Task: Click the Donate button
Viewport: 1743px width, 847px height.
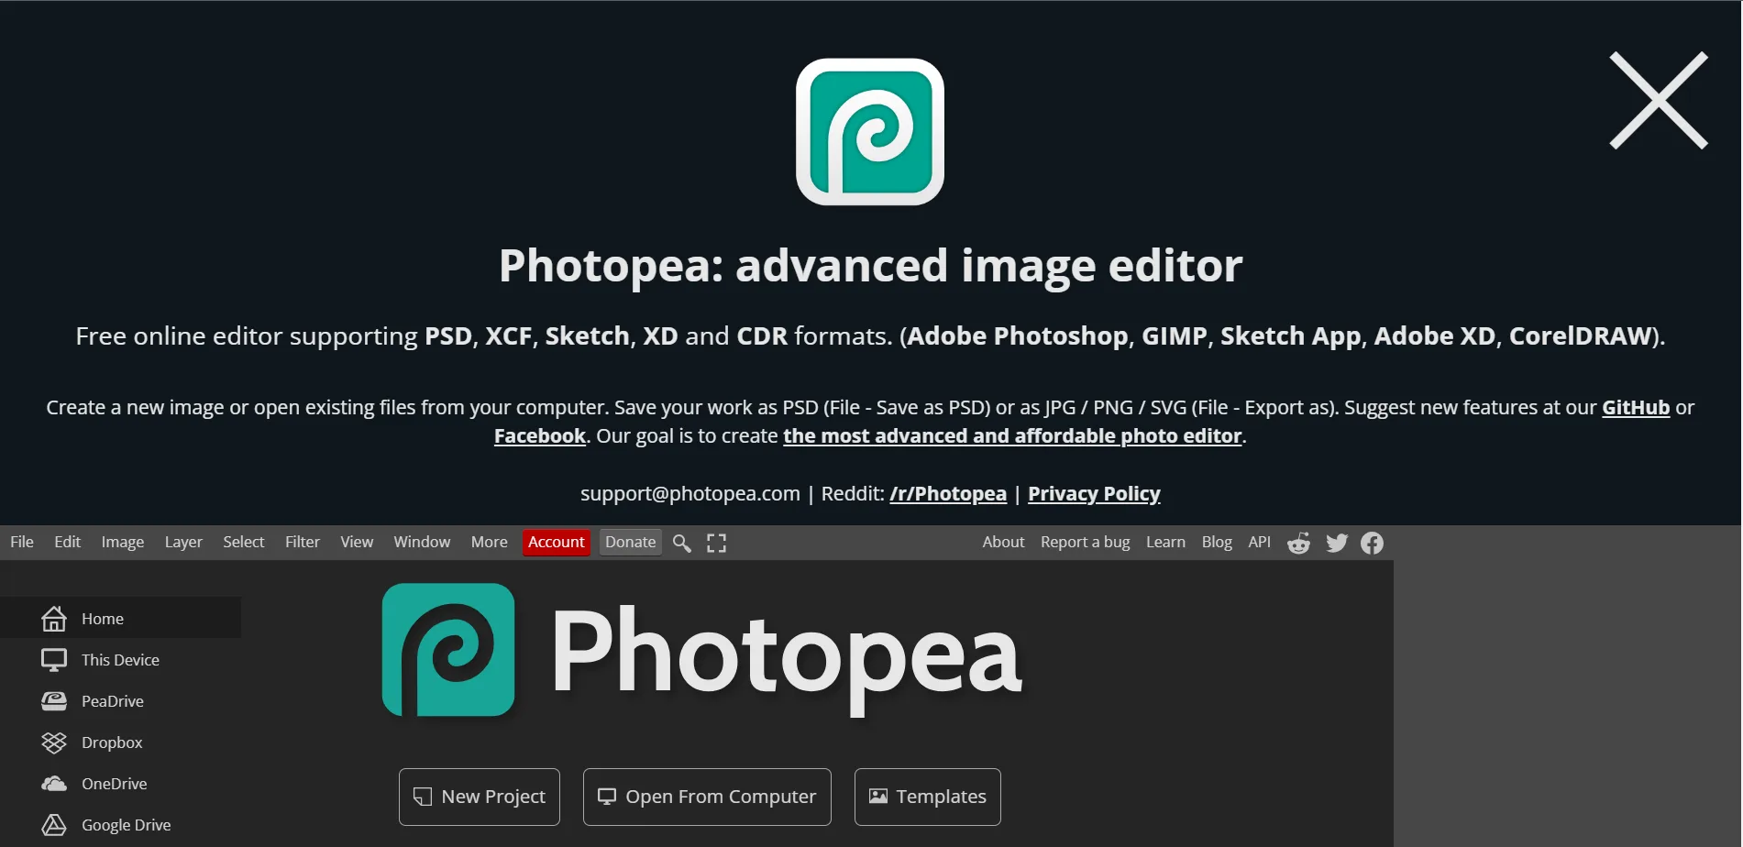Action: [x=631, y=542]
